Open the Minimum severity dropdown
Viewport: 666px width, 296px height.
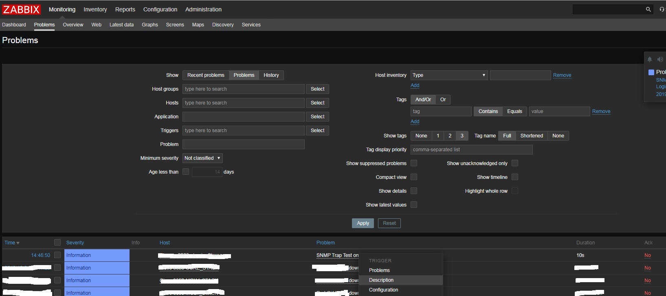coord(202,158)
